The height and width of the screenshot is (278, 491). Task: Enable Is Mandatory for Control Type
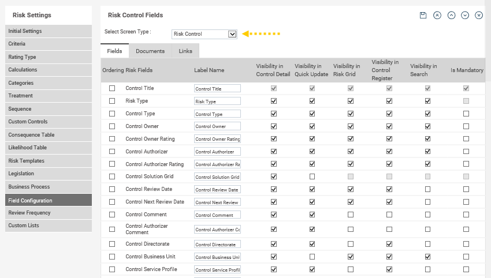point(466,114)
